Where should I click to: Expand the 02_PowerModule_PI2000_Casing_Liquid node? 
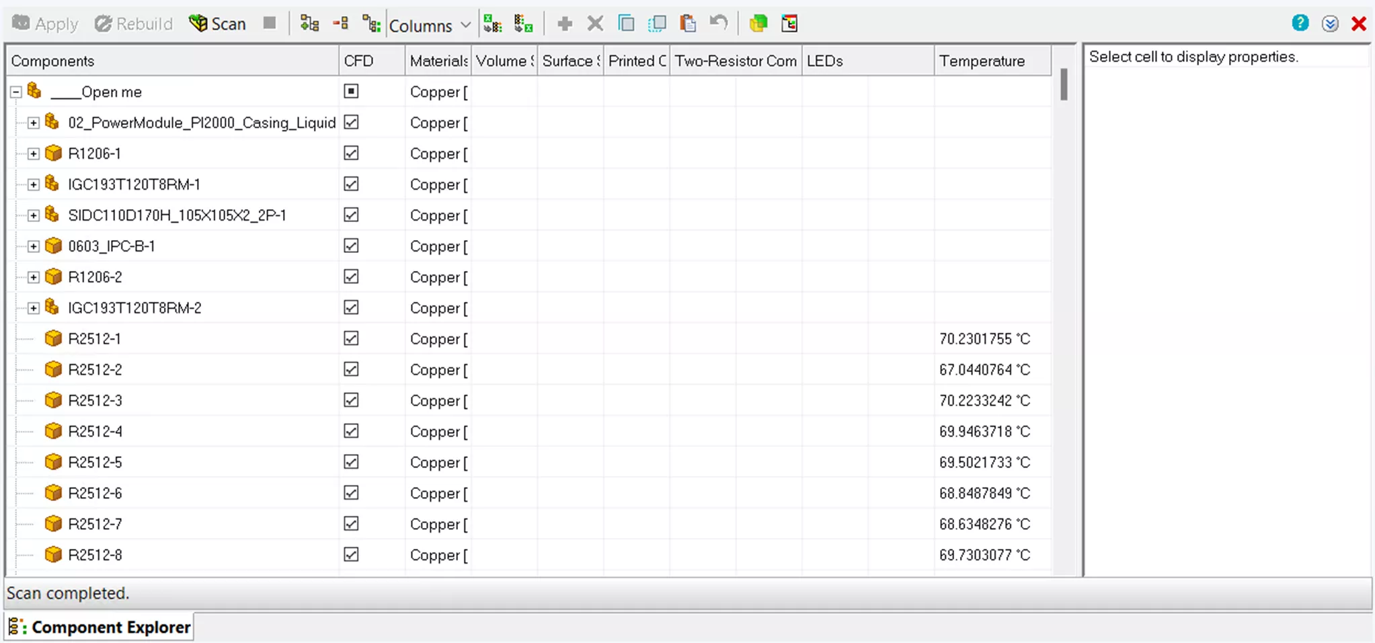[32, 122]
